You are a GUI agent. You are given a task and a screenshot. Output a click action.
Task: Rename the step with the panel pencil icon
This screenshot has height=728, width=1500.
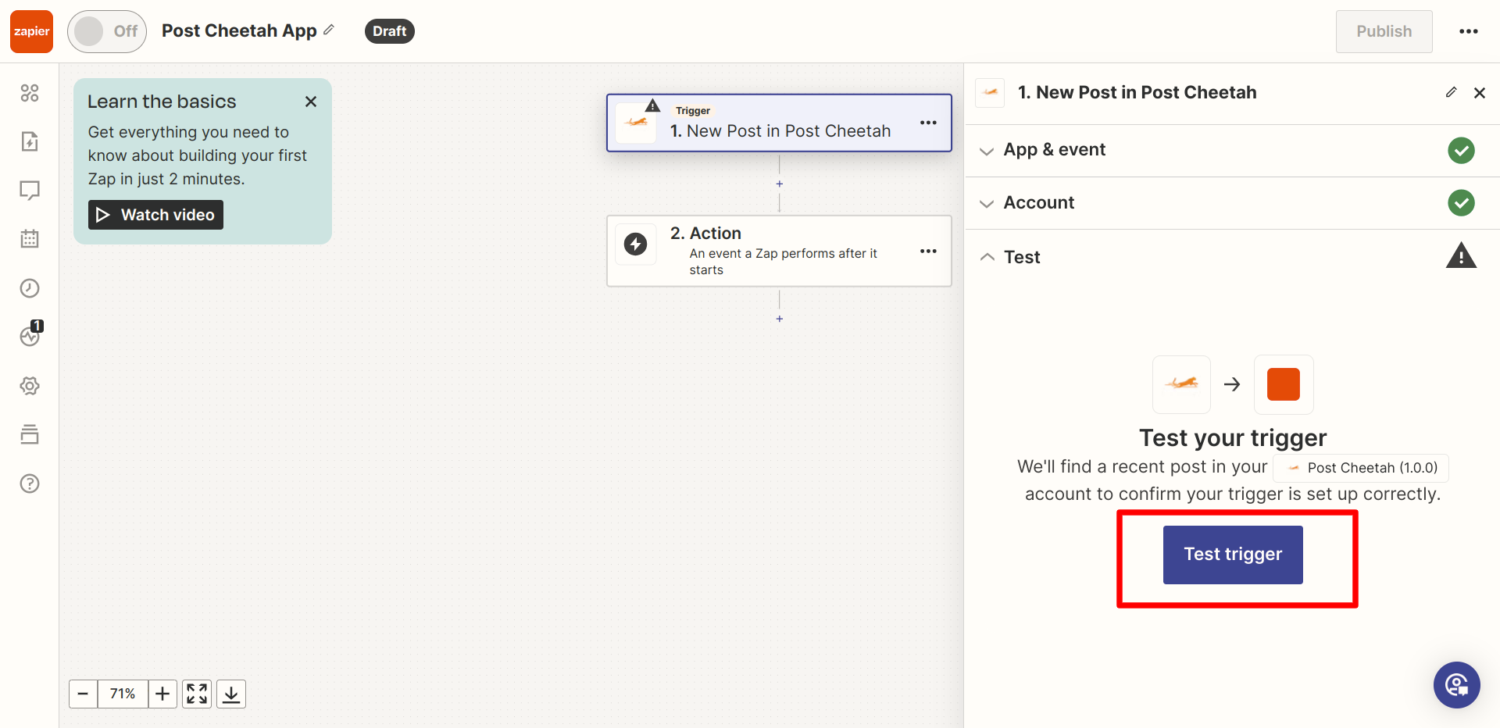pyautogui.click(x=1451, y=92)
